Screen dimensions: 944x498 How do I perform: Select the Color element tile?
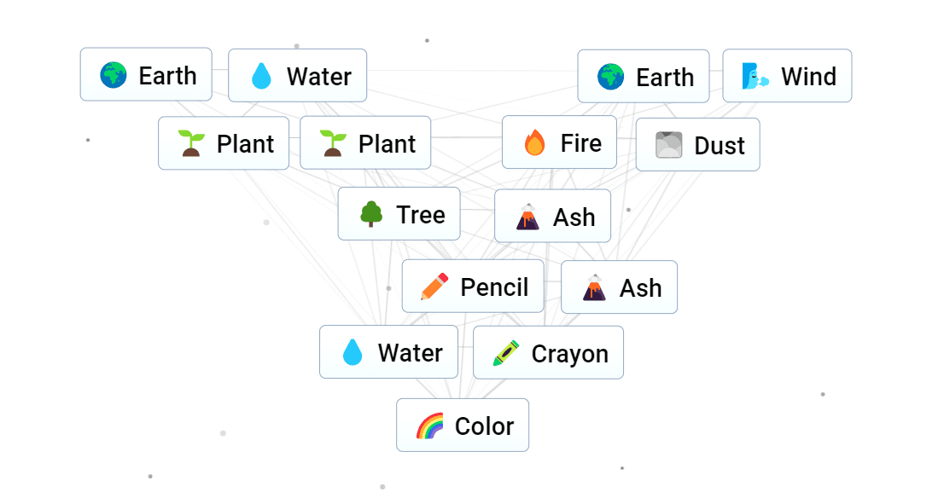[x=462, y=426]
